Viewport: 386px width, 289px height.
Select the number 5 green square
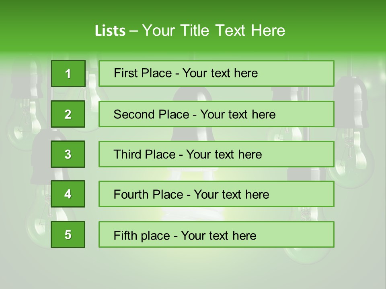pyautogui.click(x=68, y=234)
